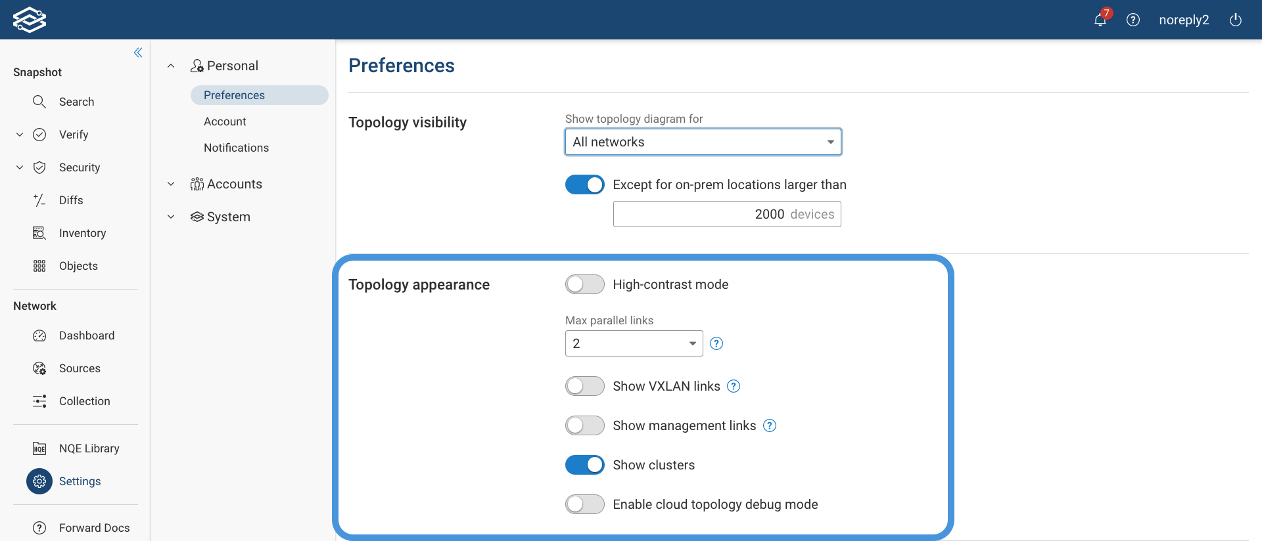Screen dimensions: 1262x541
Task: Turn on Show management links toggle
Action: pos(585,425)
